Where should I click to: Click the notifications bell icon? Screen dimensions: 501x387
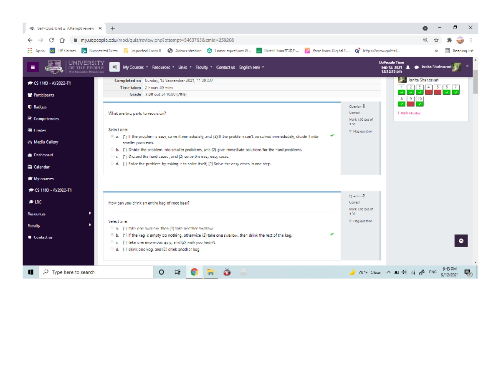(407, 67)
